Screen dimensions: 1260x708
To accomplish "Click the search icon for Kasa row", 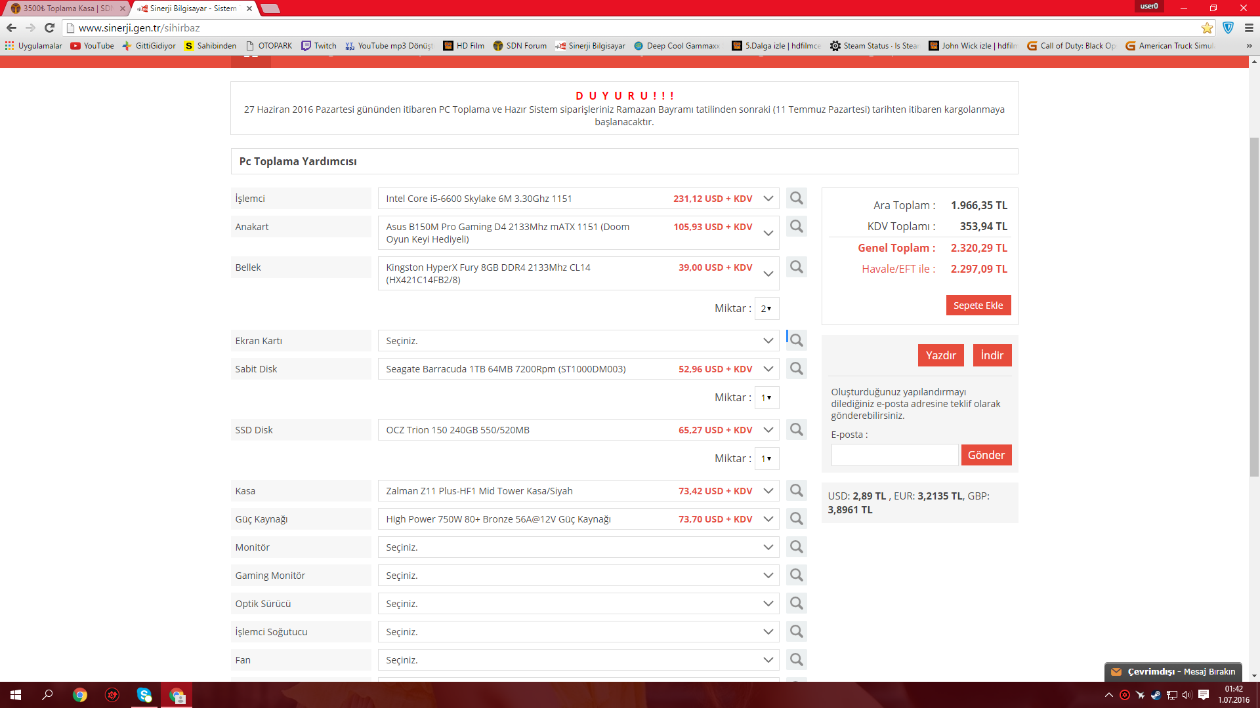I will [x=796, y=490].
